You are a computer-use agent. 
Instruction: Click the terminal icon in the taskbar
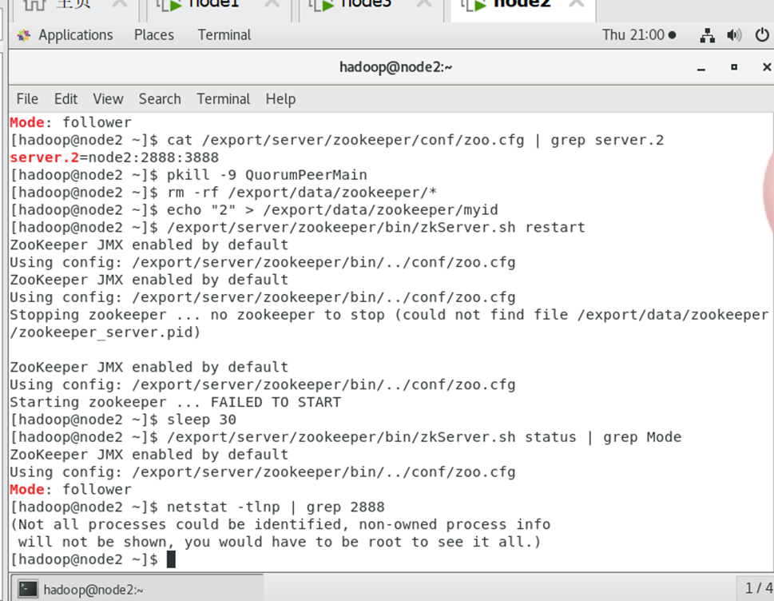tap(28, 589)
